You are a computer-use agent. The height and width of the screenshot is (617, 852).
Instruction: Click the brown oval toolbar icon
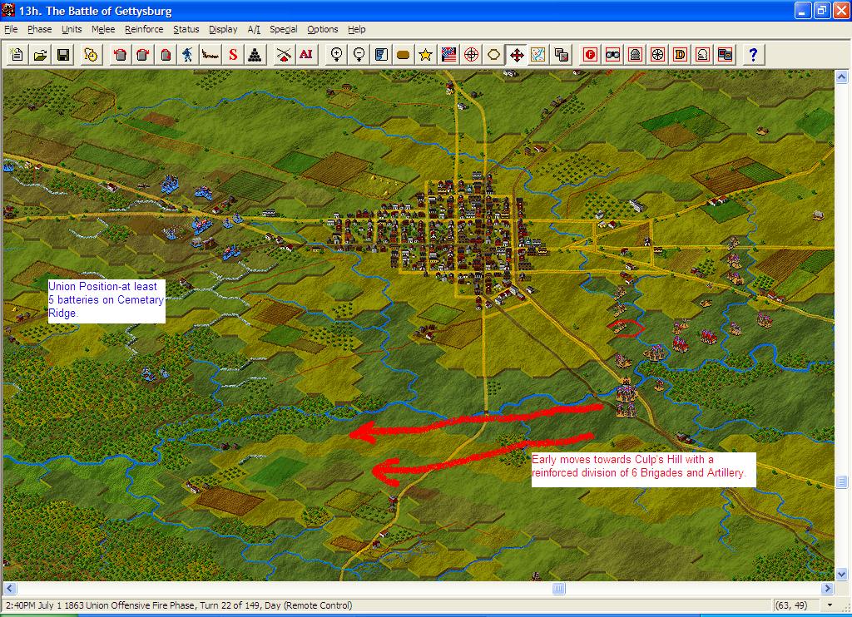(x=404, y=54)
